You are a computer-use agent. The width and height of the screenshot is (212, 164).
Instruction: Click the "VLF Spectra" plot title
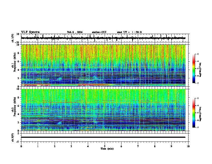[30, 32]
